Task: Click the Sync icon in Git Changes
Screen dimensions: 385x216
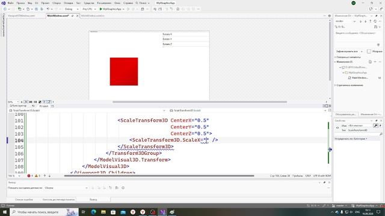Action: pos(375,22)
